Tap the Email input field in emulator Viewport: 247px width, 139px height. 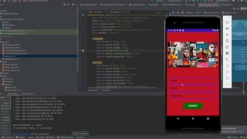click(x=193, y=88)
